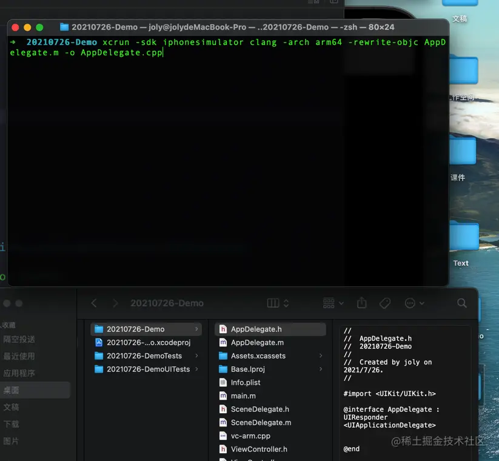Select the main.m file
This screenshot has height=461, width=499.
click(x=270, y=396)
